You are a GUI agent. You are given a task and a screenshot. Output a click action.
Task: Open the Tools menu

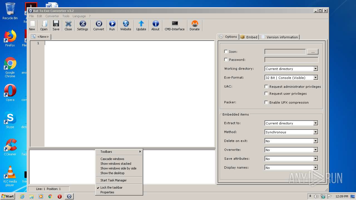66,16
